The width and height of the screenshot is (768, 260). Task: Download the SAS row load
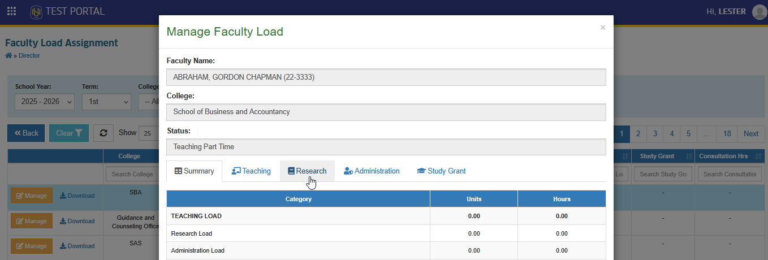tap(77, 246)
